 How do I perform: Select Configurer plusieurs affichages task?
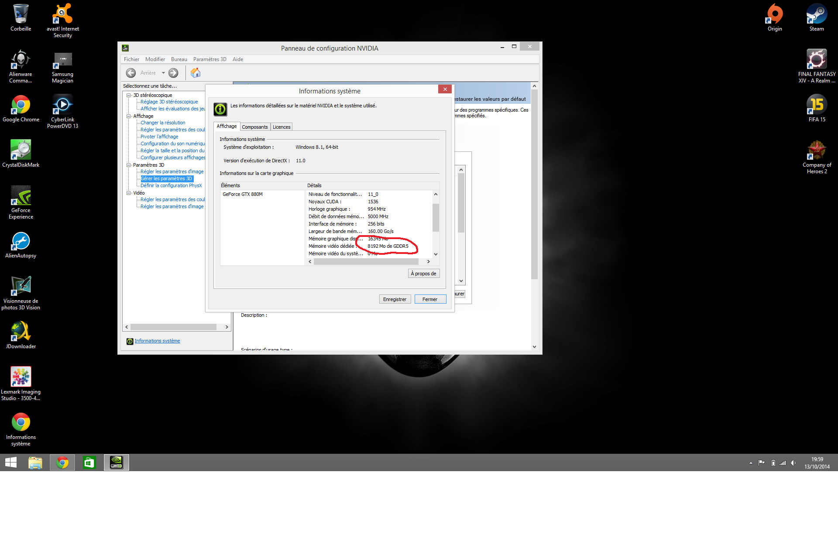pyautogui.click(x=173, y=158)
